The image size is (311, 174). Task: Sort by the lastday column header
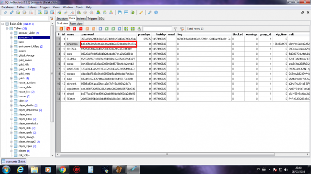[x=159, y=34]
